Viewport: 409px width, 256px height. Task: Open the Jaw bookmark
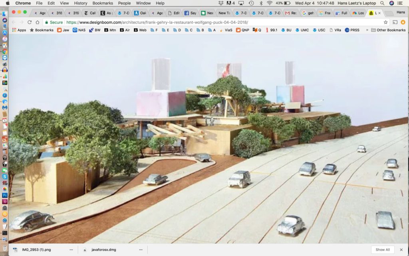tap(63, 30)
